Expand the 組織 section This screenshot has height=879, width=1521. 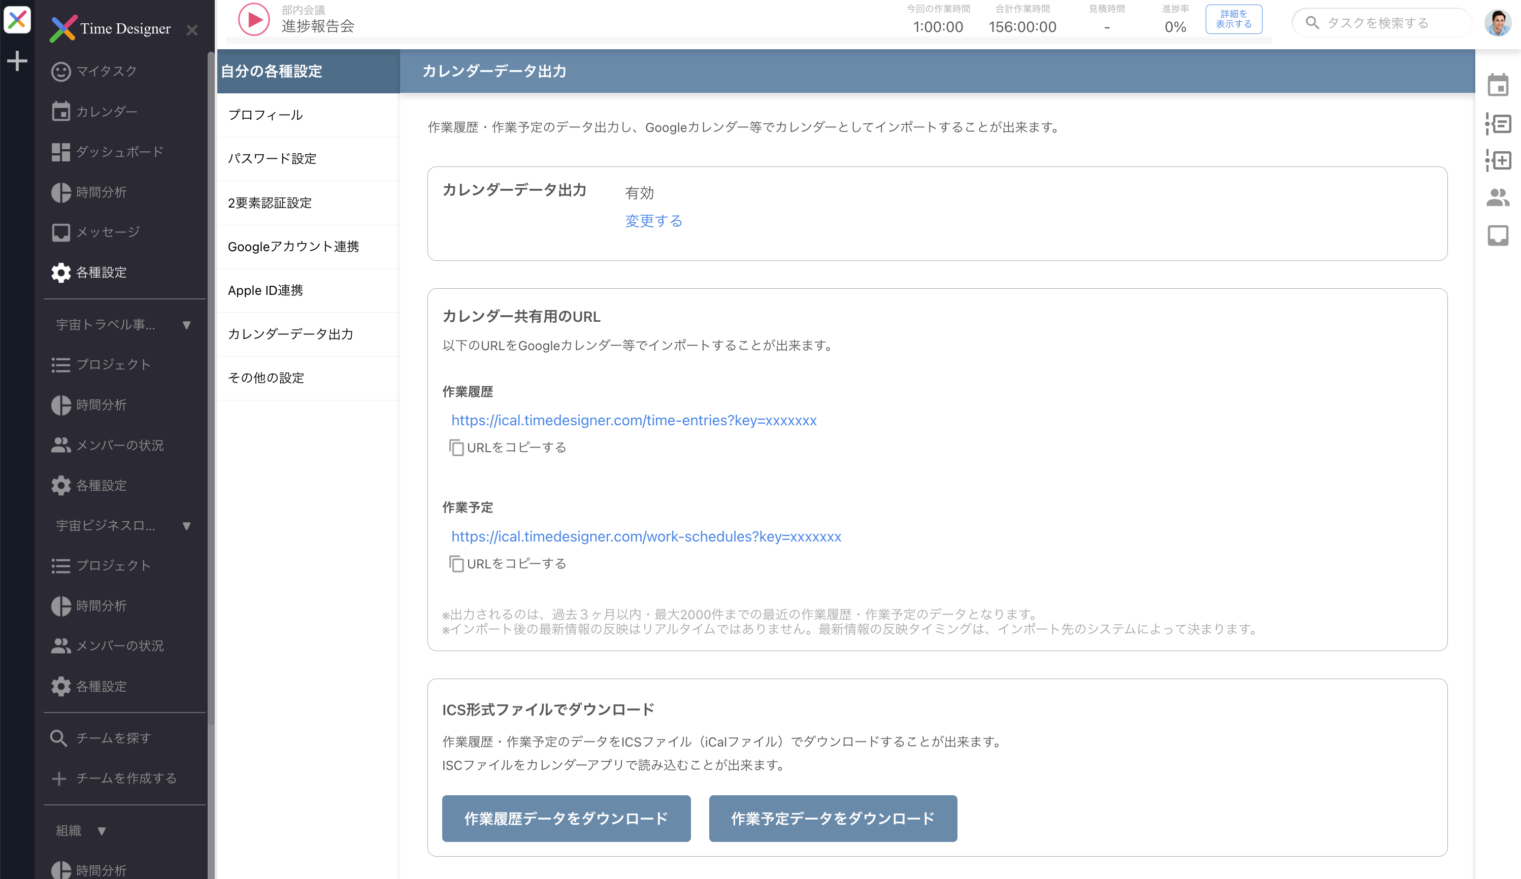coord(102,830)
